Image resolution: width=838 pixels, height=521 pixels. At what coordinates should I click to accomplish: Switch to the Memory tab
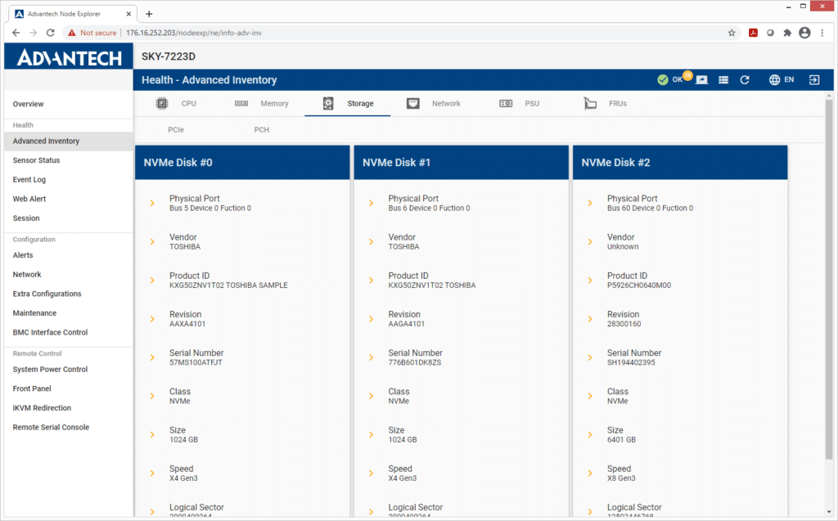(262, 103)
